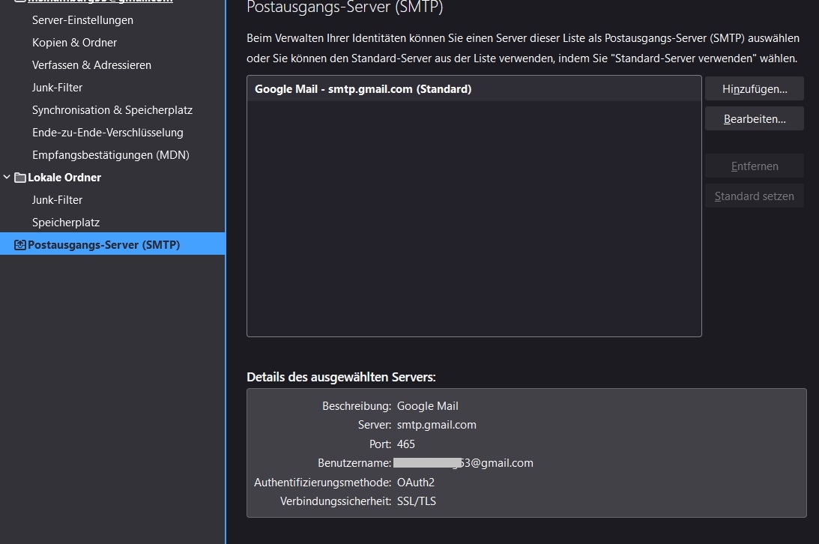Image resolution: width=819 pixels, height=544 pixels.
Task: Open Server-Einstellungen in the sidebar
Action: tap(82, 20)
